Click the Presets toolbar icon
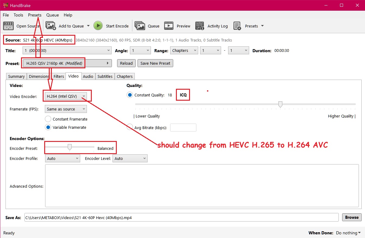This screenshot has height=238, width=365. (237, 26)
